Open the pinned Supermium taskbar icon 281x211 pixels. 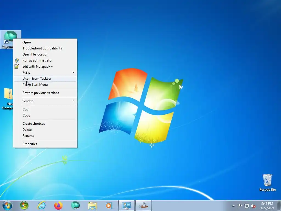click(75, 206)
